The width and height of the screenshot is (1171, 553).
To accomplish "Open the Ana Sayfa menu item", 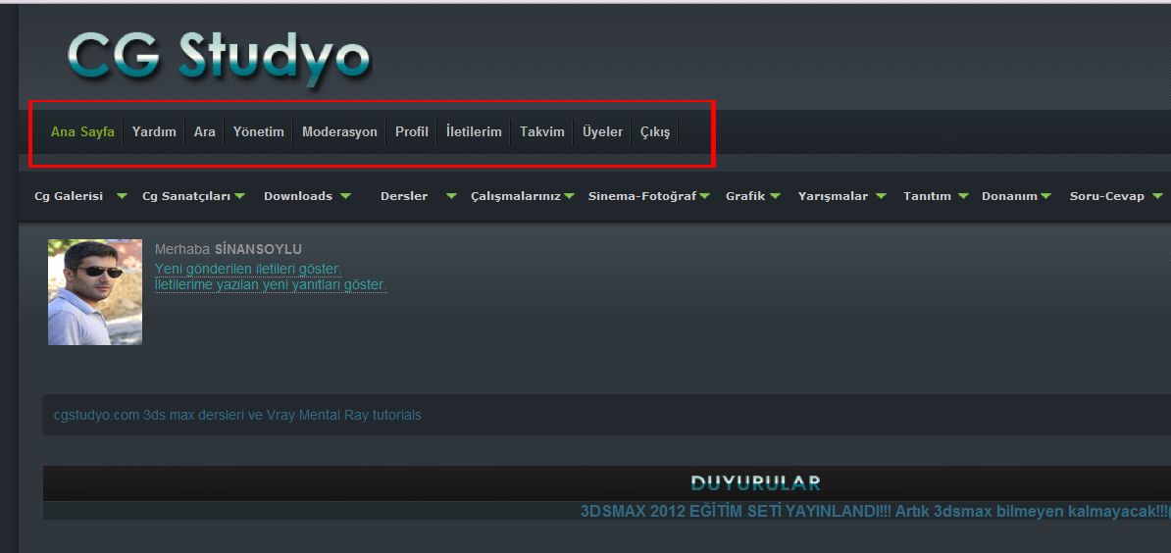I will pyautogui.click(x=82, y=132).
